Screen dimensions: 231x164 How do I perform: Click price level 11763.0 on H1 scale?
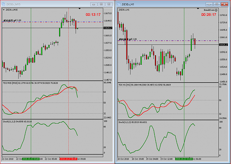click(x=223, y=15)
